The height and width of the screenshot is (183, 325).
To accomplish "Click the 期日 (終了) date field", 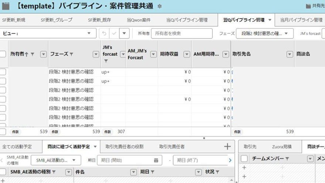I will click(201, 160).
